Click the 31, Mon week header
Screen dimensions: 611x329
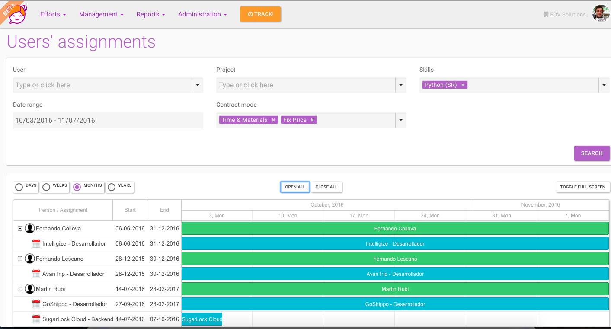pyautogui.click(x=502, y=215)
